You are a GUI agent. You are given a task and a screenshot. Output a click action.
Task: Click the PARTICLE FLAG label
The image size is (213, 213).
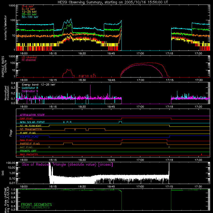(x=30, y=144)
